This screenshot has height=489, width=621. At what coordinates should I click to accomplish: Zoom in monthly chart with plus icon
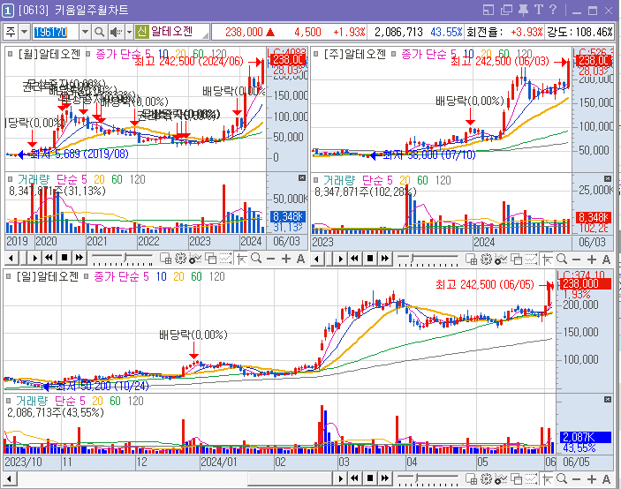point(286,260)
